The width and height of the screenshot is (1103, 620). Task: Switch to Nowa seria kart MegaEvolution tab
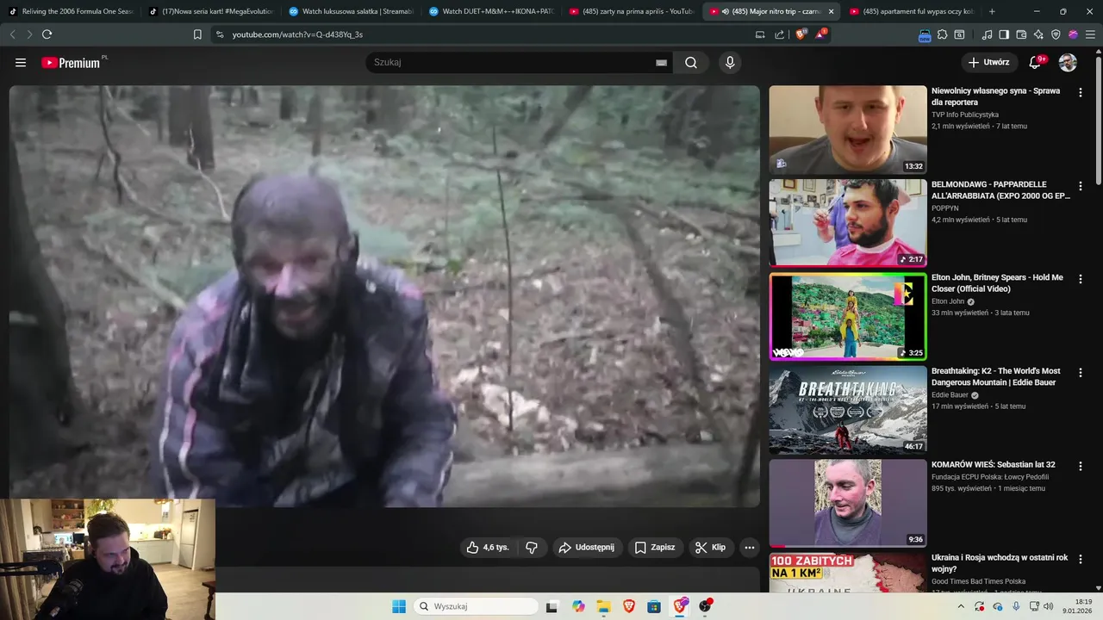click(x=210, y=11)
